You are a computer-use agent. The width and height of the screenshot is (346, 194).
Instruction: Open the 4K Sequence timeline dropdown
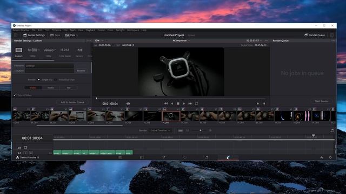pos(181,40)
